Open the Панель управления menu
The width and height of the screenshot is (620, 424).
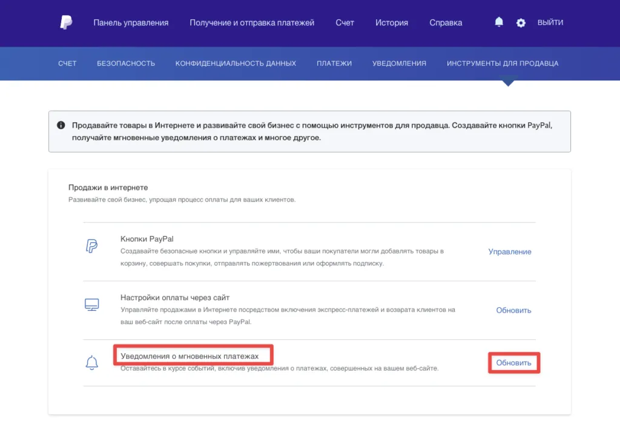point(131,22)
